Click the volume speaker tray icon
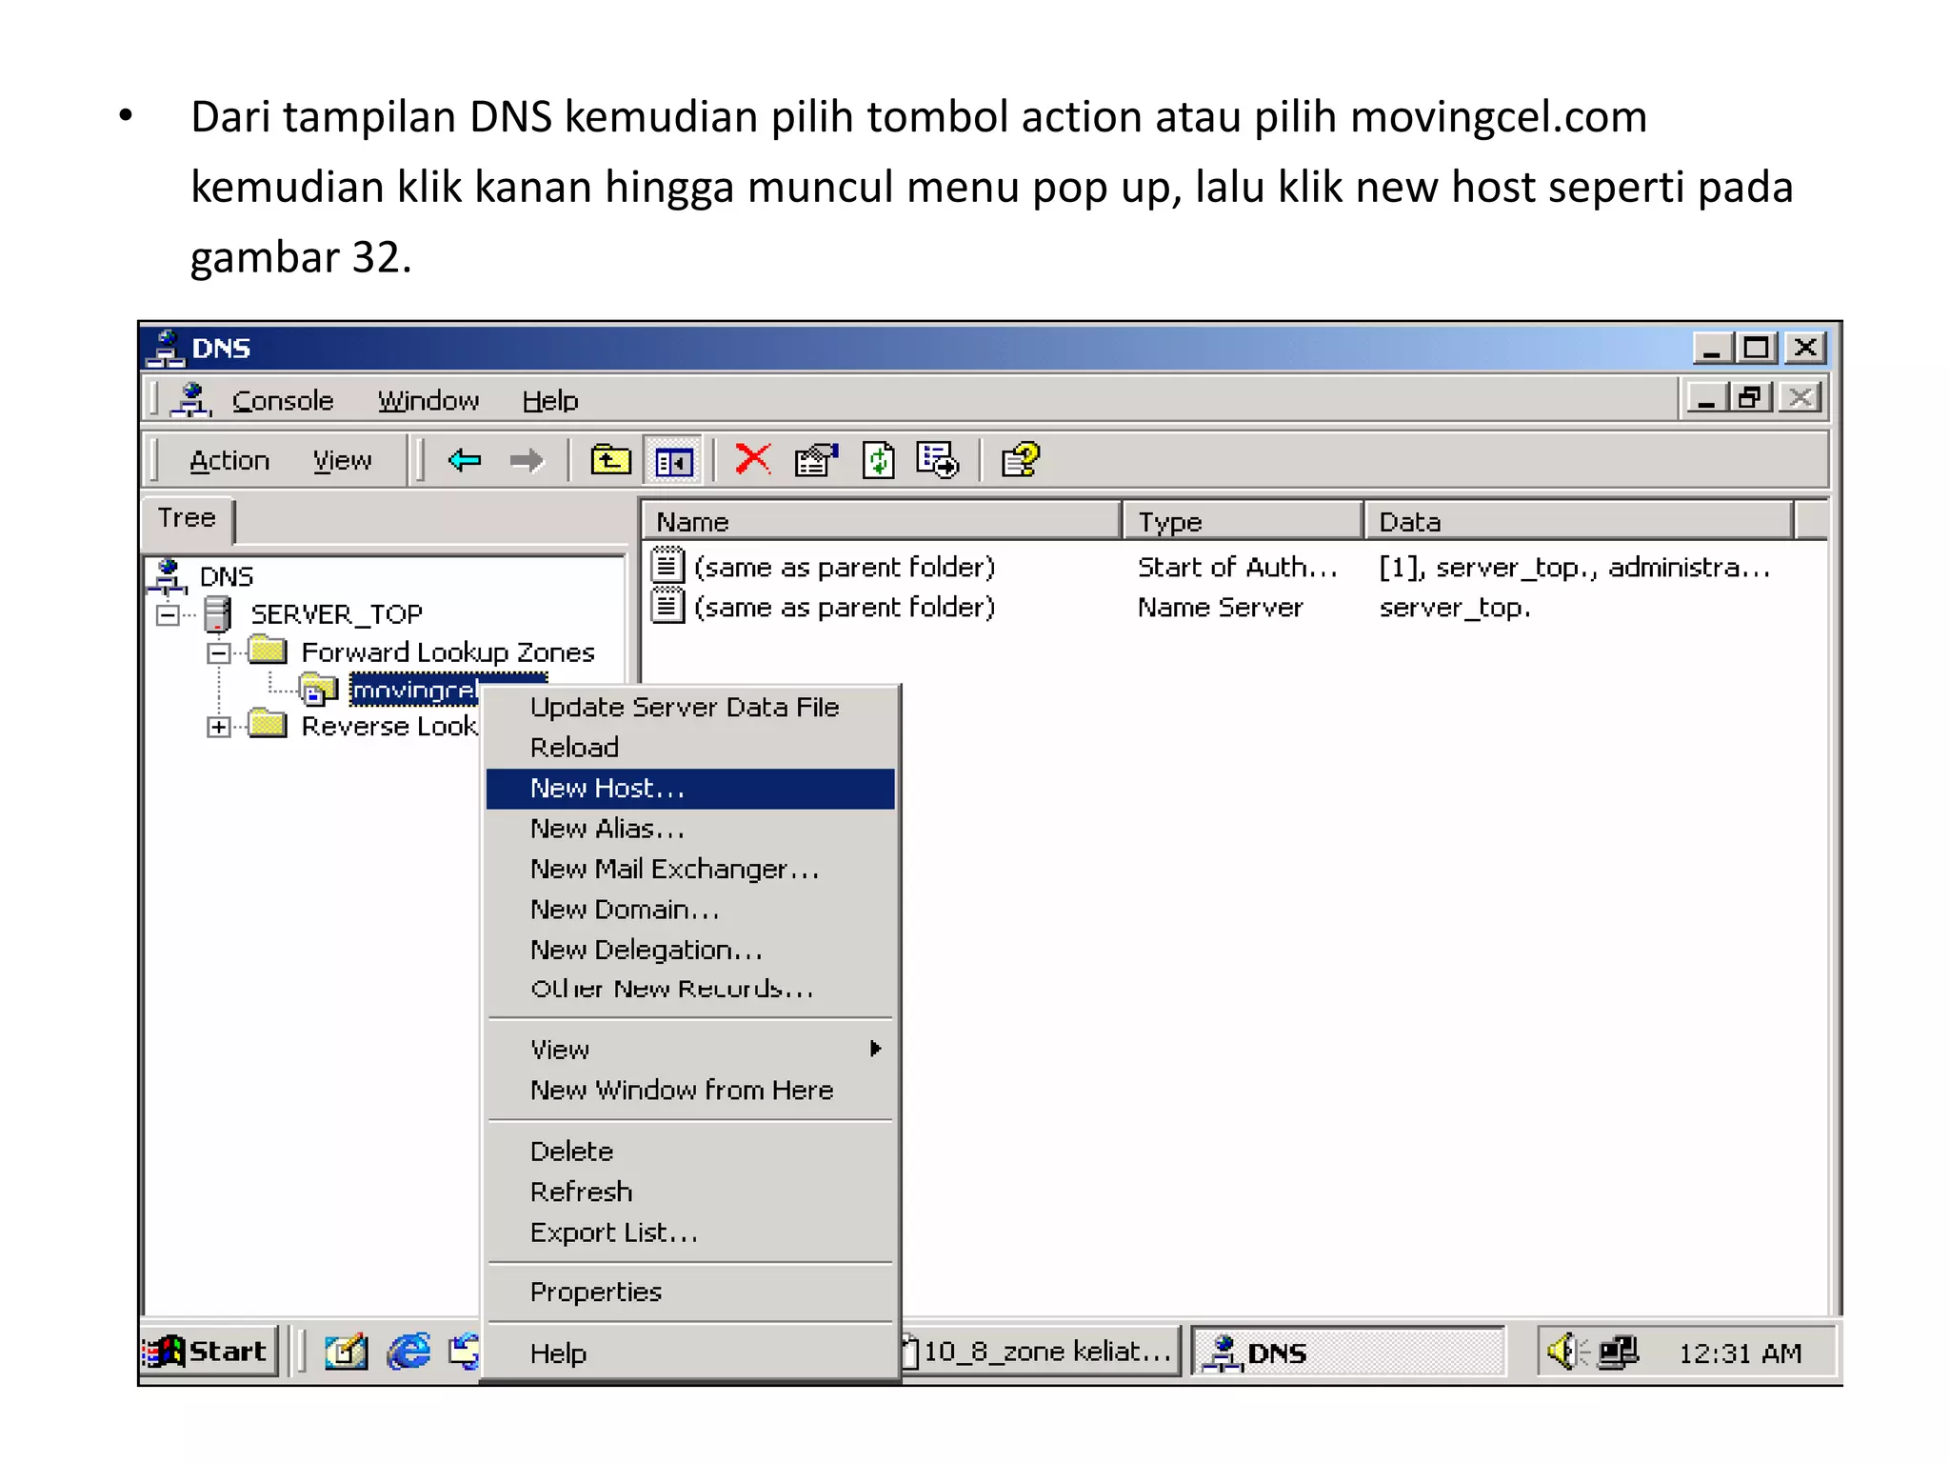1950x1463 pixels. 1564,1352
